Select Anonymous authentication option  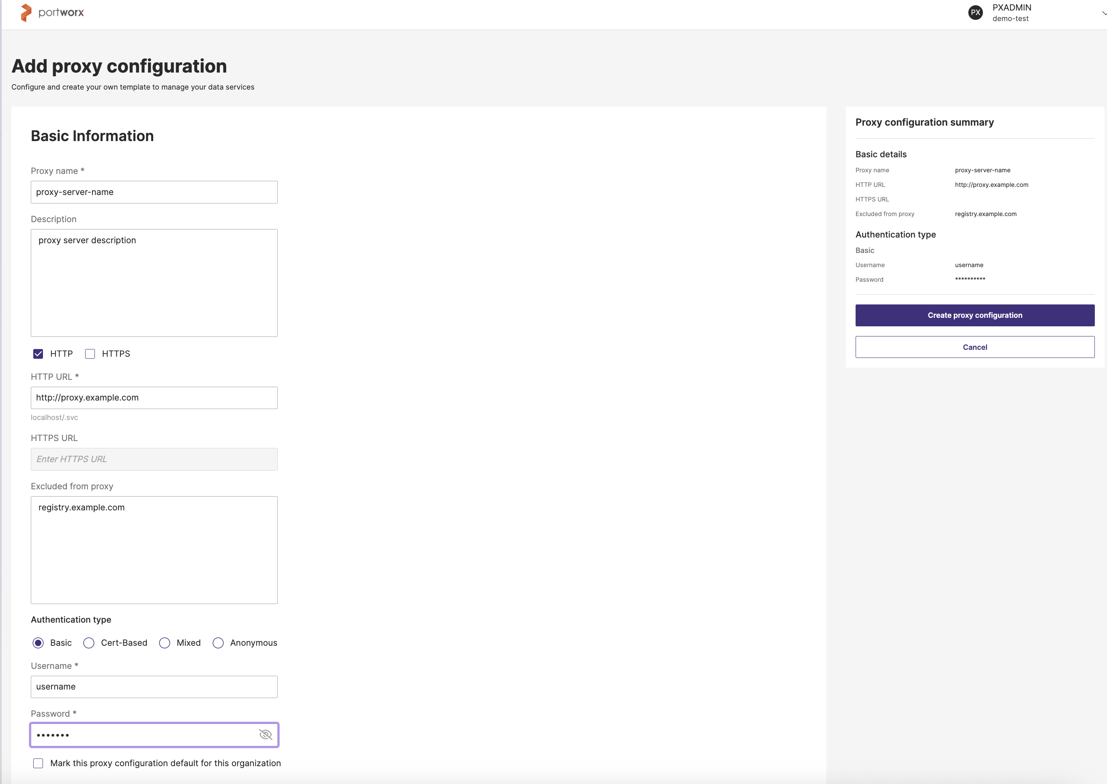tap(218, 643)
